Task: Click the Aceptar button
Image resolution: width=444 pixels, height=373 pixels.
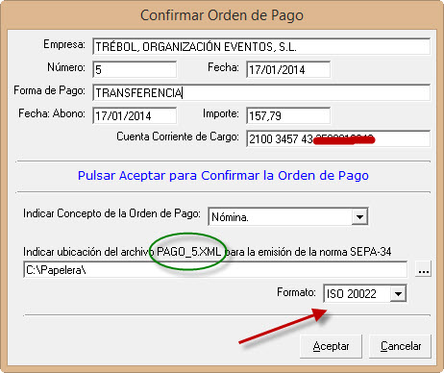Action: pos(331,346)
